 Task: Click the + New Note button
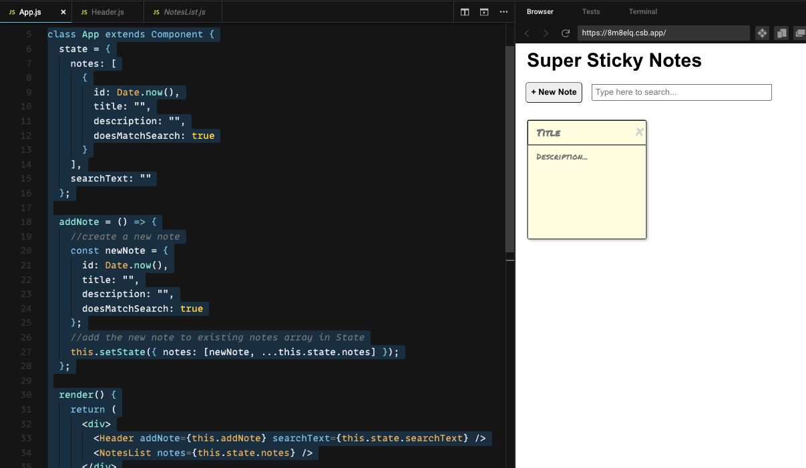click(x=554, y=92)
